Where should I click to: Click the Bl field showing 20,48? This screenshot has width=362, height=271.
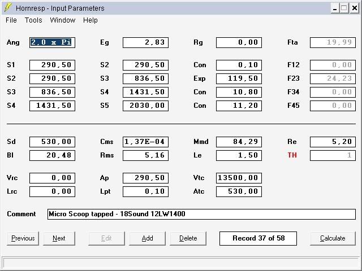click(52, 155)
